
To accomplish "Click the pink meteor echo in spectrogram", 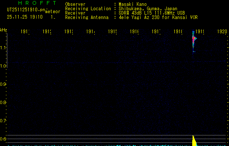I will pyautogui.click(x=194, y=40).
